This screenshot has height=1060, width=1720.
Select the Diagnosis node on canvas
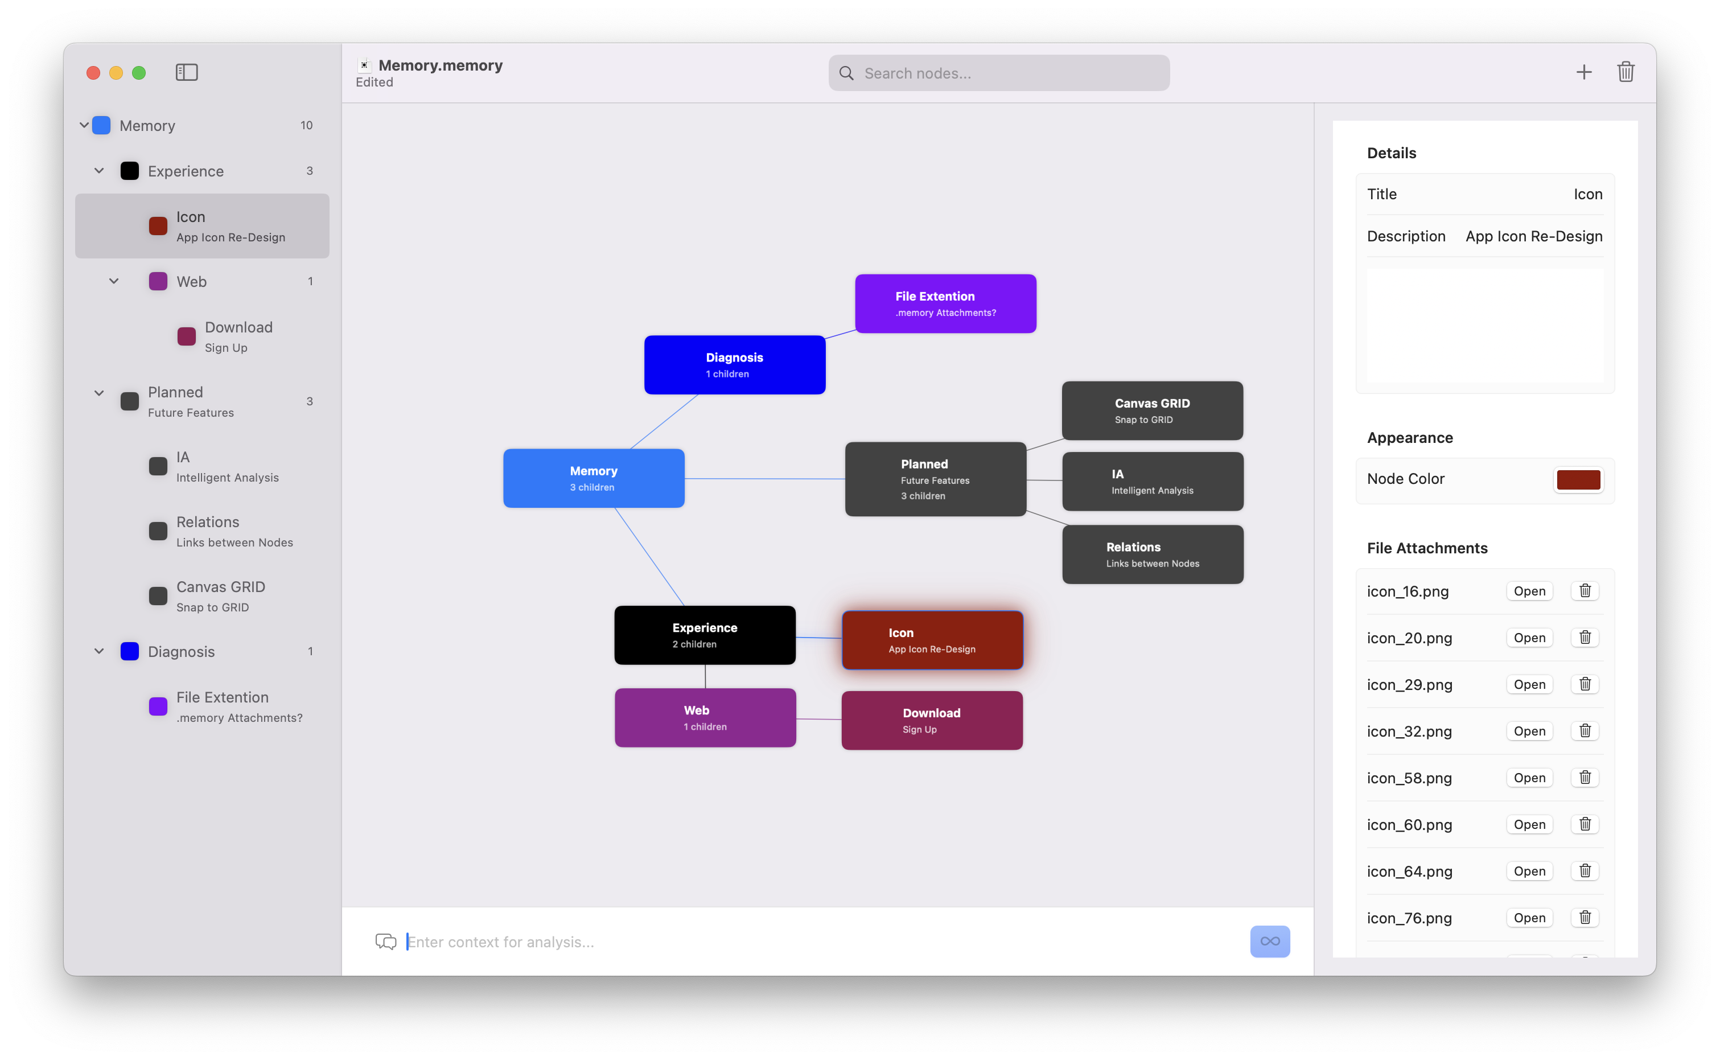pos(735,364)
